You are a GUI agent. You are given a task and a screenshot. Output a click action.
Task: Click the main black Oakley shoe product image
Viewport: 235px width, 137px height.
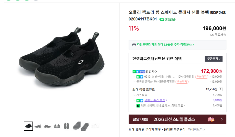pos(62,57)
